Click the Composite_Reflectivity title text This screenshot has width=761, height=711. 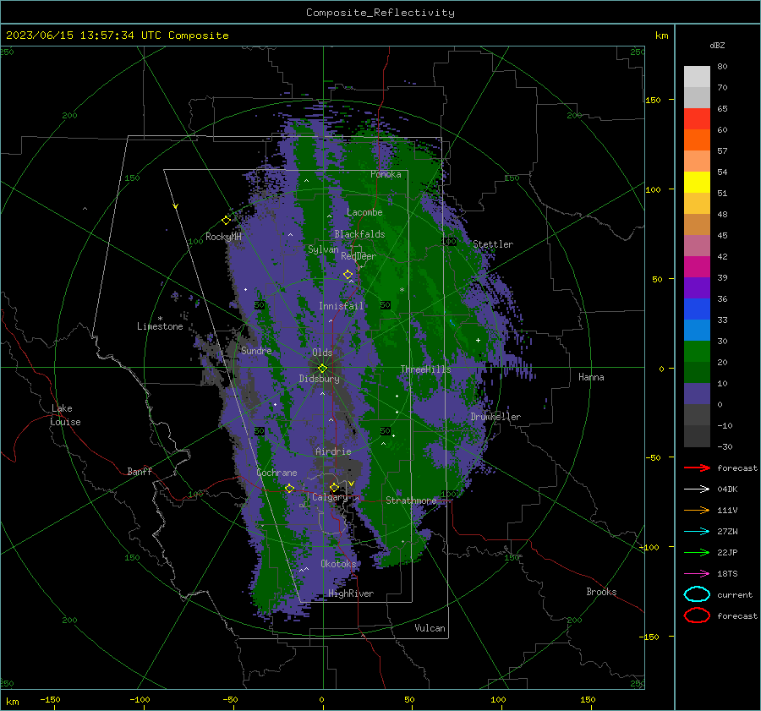pos(380,13)
